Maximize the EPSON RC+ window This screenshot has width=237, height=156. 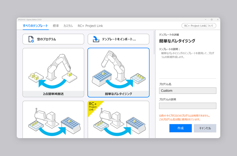point(212,19)
